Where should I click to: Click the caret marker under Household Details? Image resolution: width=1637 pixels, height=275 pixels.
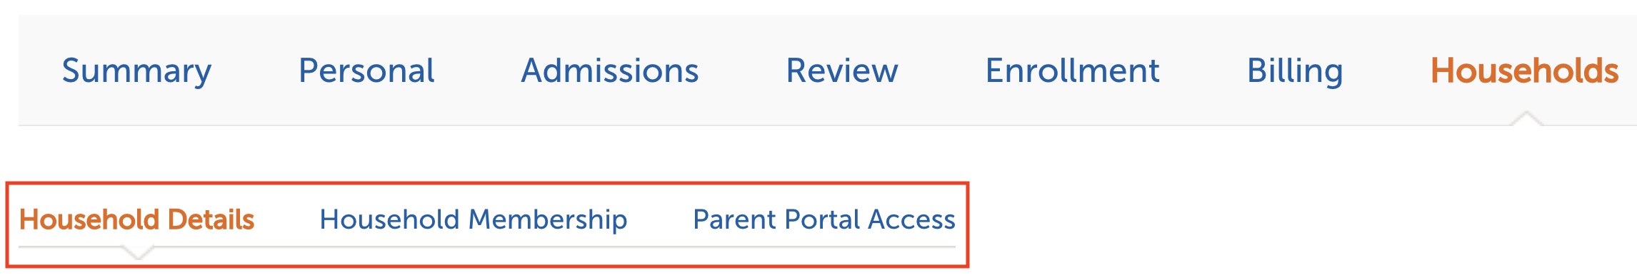[138, 252]
